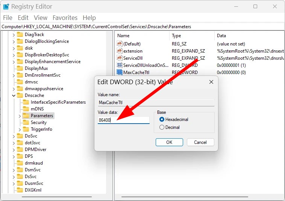Expand the TriggerInfo subkey chevron

20,129
